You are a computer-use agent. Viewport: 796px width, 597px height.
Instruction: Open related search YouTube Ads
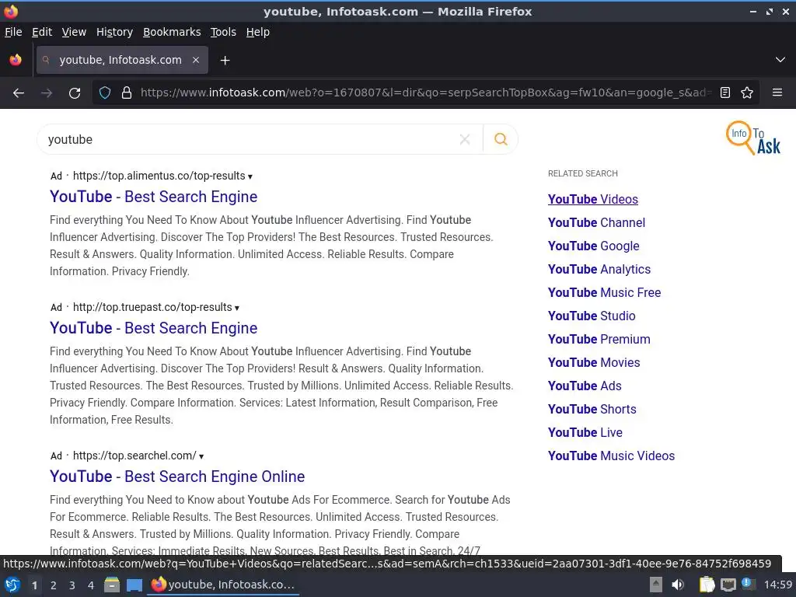pyautogui.click(x=585, y=386)
